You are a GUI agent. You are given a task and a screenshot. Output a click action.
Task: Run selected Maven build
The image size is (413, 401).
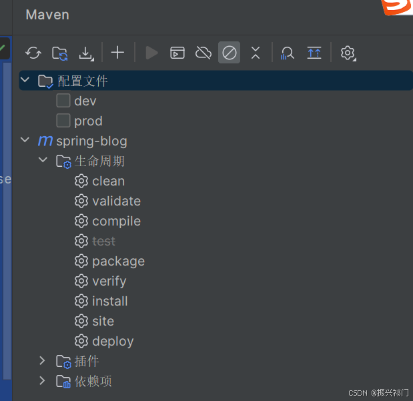151,53
